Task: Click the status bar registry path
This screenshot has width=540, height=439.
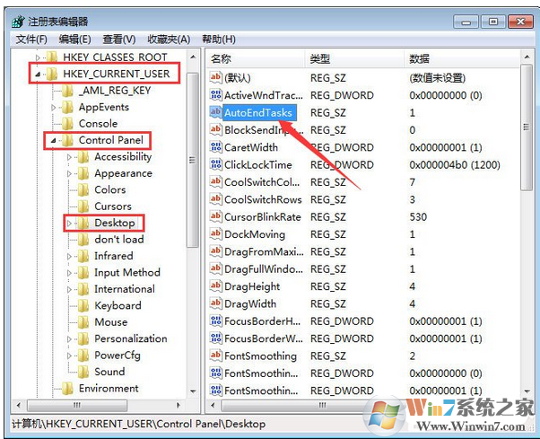Action: 139,424
